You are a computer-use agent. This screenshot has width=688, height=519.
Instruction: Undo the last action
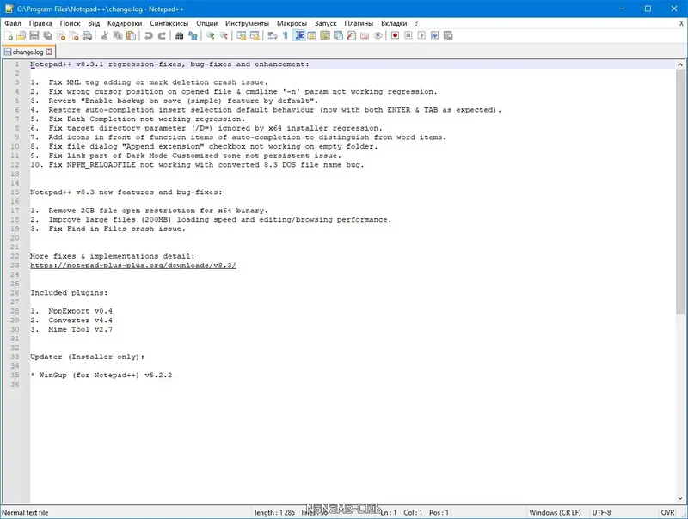pos(148,36)
